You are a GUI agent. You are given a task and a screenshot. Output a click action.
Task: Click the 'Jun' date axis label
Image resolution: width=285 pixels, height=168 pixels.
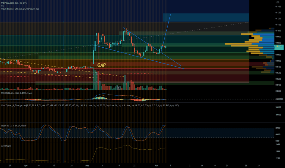tap(156, 166)
